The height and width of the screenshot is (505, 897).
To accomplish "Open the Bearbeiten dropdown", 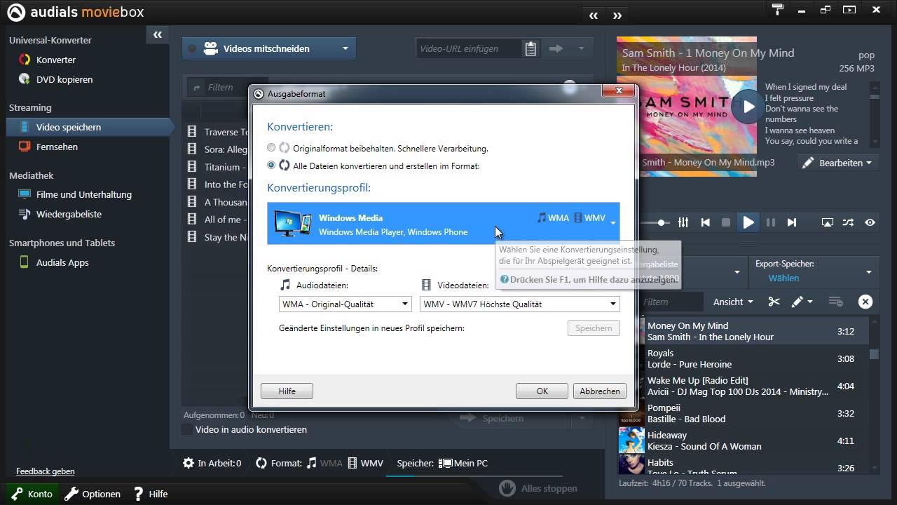I will [x=837, y=163].
